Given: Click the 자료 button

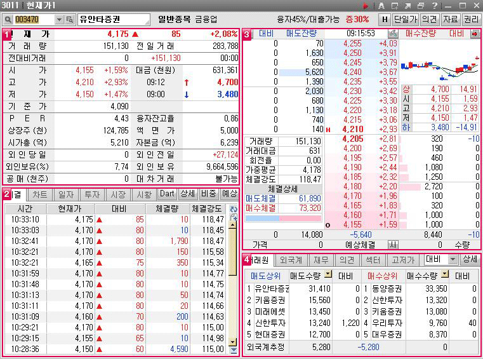Looking at the screenshot, I should (x=451, y=20).
